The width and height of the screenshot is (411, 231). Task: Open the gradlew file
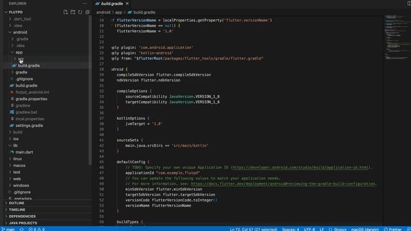coord(23,105)
